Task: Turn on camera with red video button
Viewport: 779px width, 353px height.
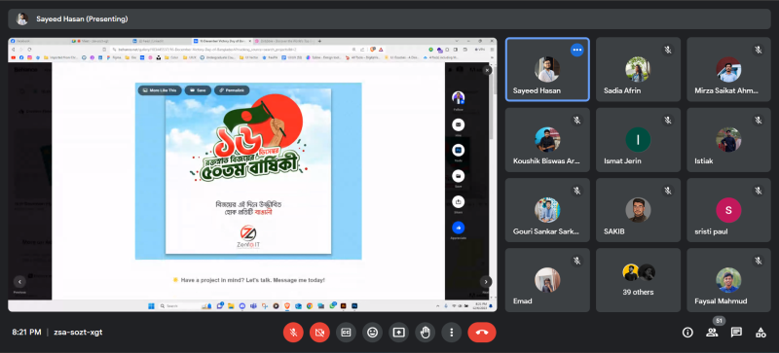Action: (x=319, y=333)
